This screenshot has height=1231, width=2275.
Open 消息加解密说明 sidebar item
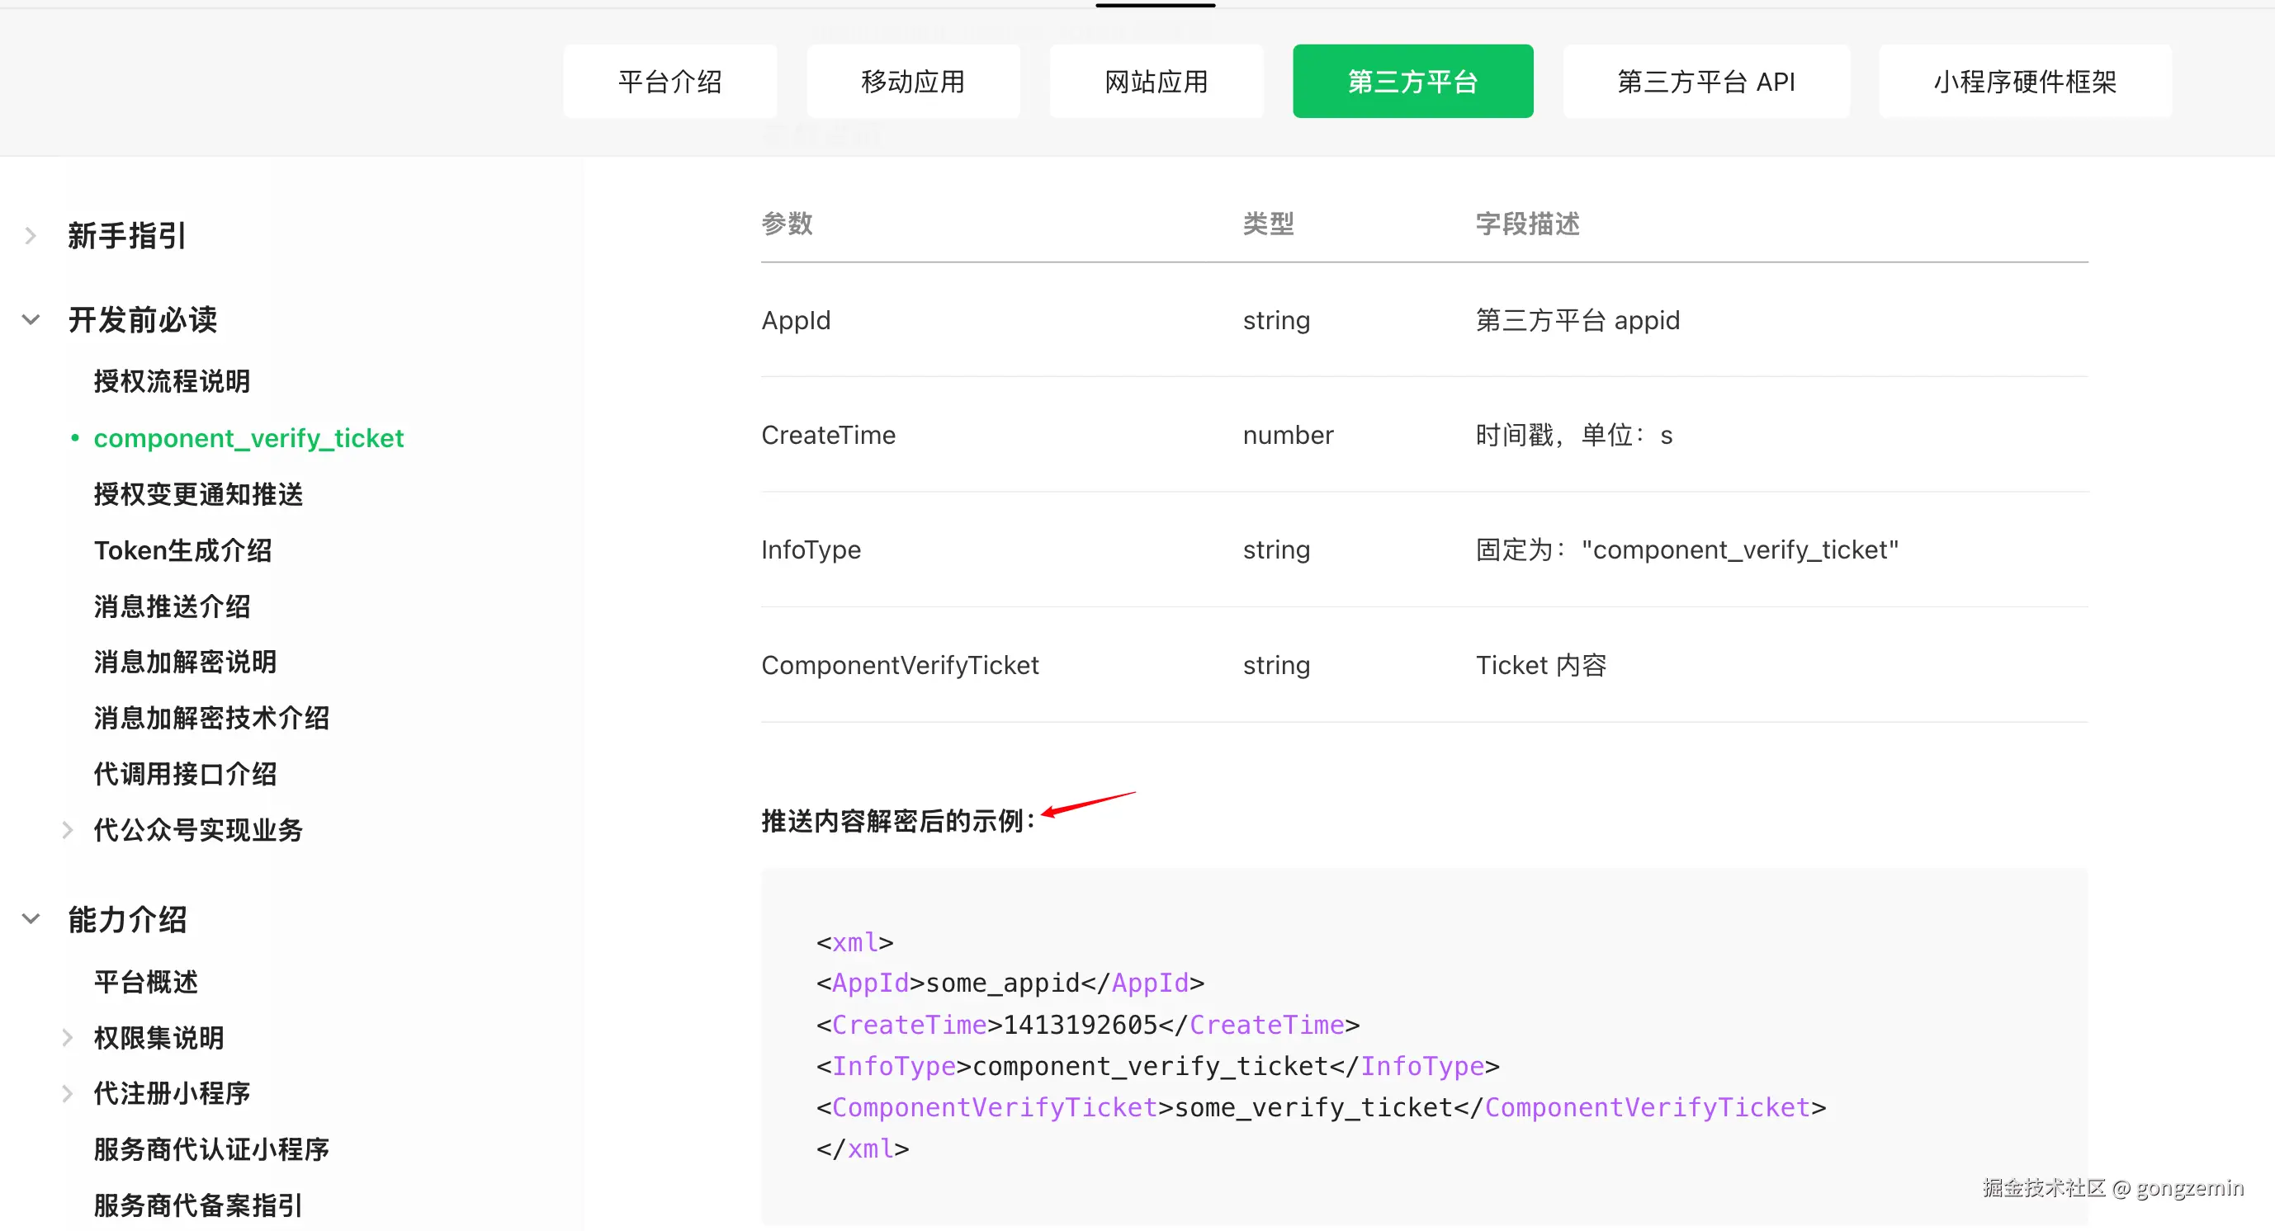[186, 662]
